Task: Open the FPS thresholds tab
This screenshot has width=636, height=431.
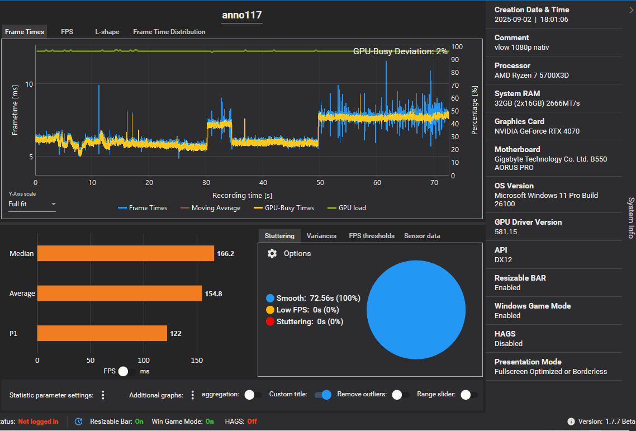Action: 372,236
